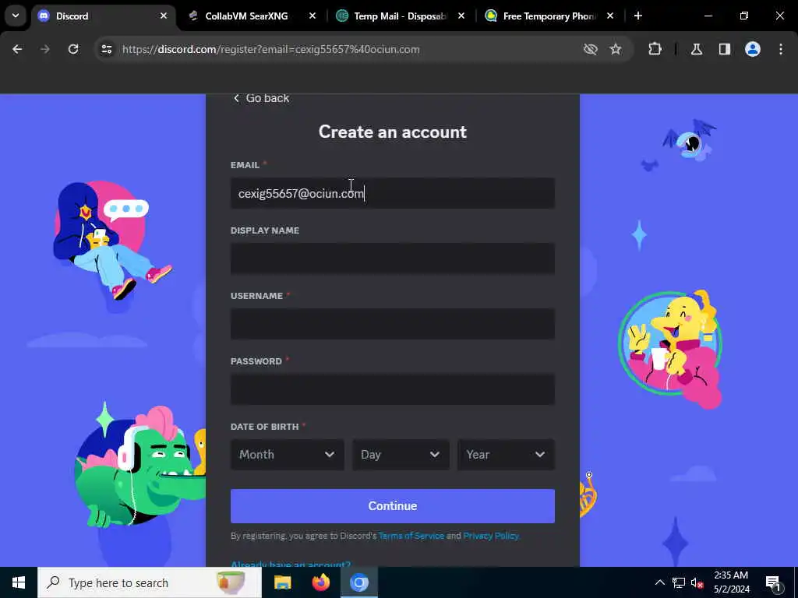This screenshot has height=598, width=798.
Task: Switch to the CollabVM SearXNG tab
Action: click(252, 16)
